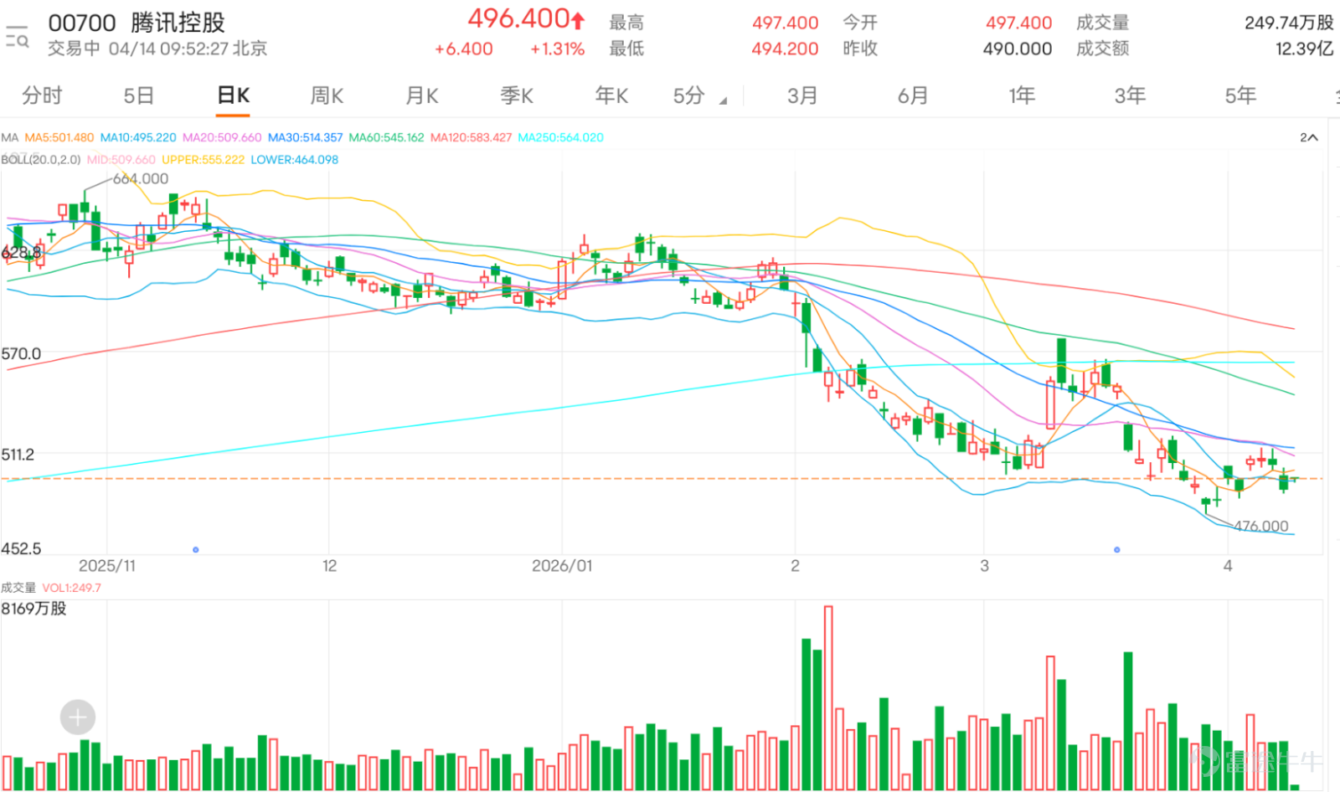Switch to the 周K weekly tab

pyautogui.click(x=327, y=95)
